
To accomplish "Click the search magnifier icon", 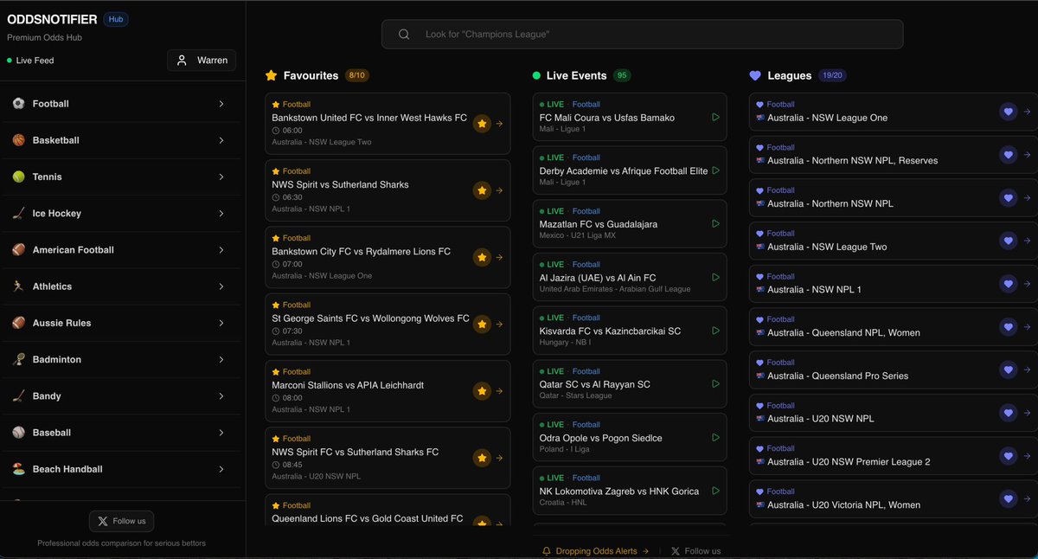I will pyautogui.click(x=403, y=34).
